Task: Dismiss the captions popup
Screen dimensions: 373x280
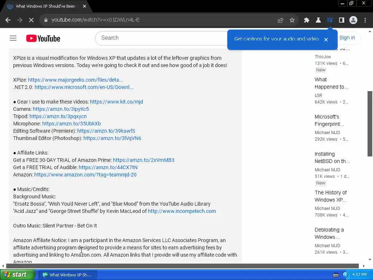Action: [326, 40]
